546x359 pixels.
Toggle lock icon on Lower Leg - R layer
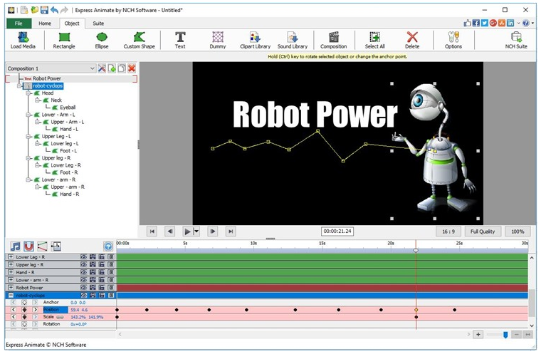click(x=102, y=256)
